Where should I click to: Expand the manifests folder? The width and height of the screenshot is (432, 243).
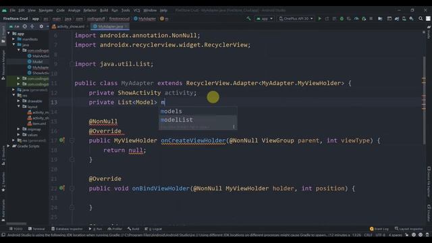[x=13, y=39]
